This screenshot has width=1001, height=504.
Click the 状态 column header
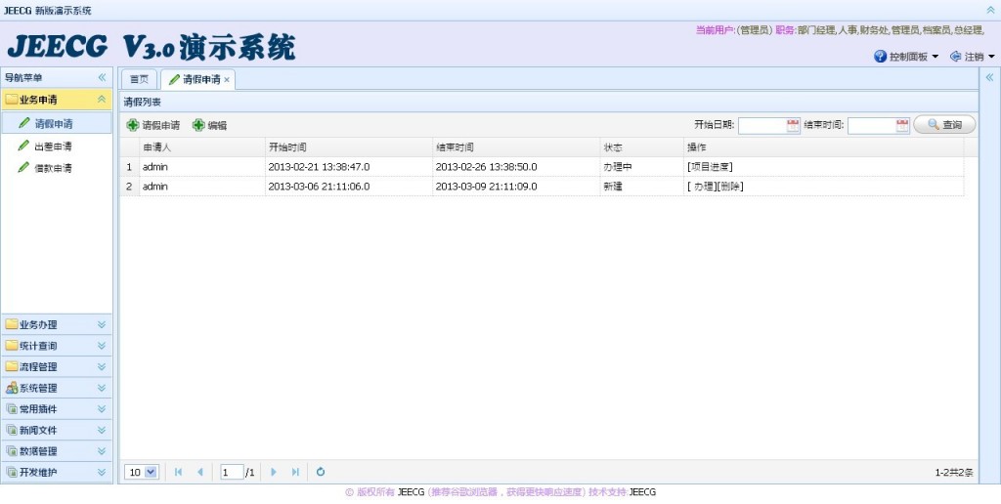(x=641, y=147)
